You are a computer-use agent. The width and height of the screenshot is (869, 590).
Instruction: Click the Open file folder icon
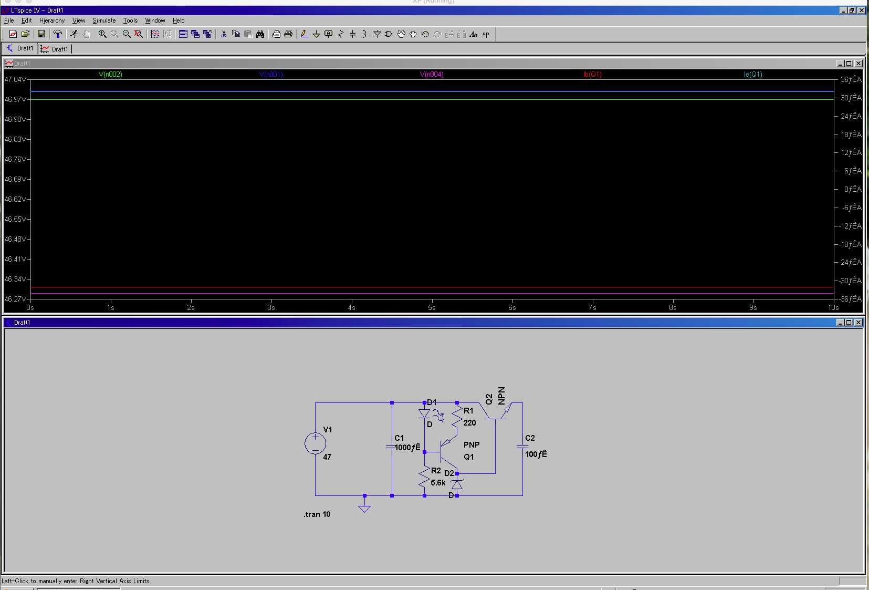pyautogui.click(x=25, y=34)
